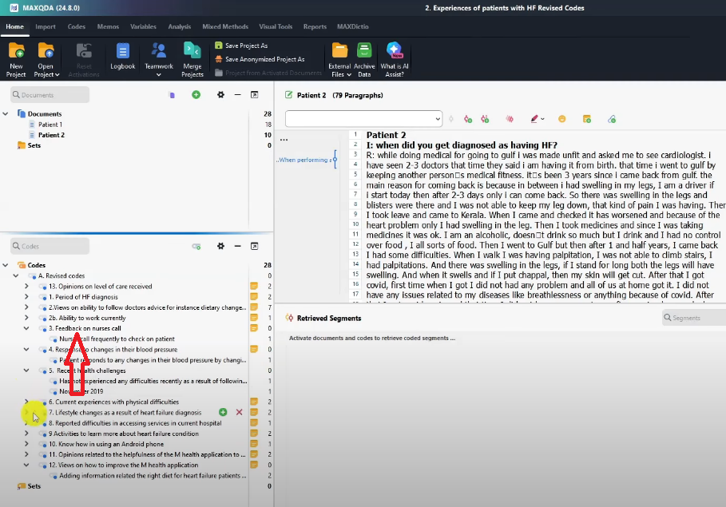Select the Patient 2 document
726x507 pixels.
[51, 135]
